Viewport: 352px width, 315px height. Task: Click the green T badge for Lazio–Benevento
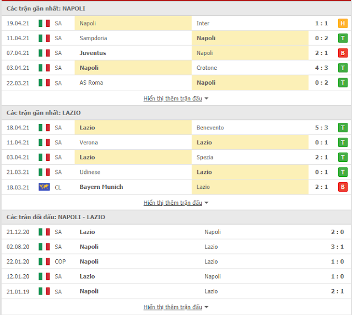coord(343,128)
